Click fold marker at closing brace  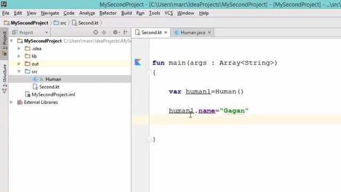149,139
